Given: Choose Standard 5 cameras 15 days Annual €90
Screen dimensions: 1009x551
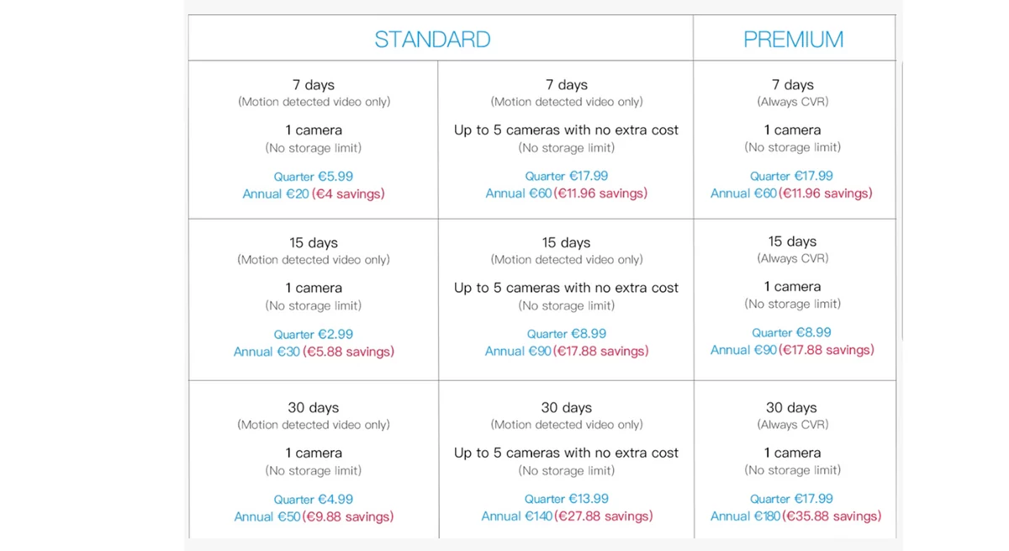Looking at the screenshot, I should pos(567,351).
